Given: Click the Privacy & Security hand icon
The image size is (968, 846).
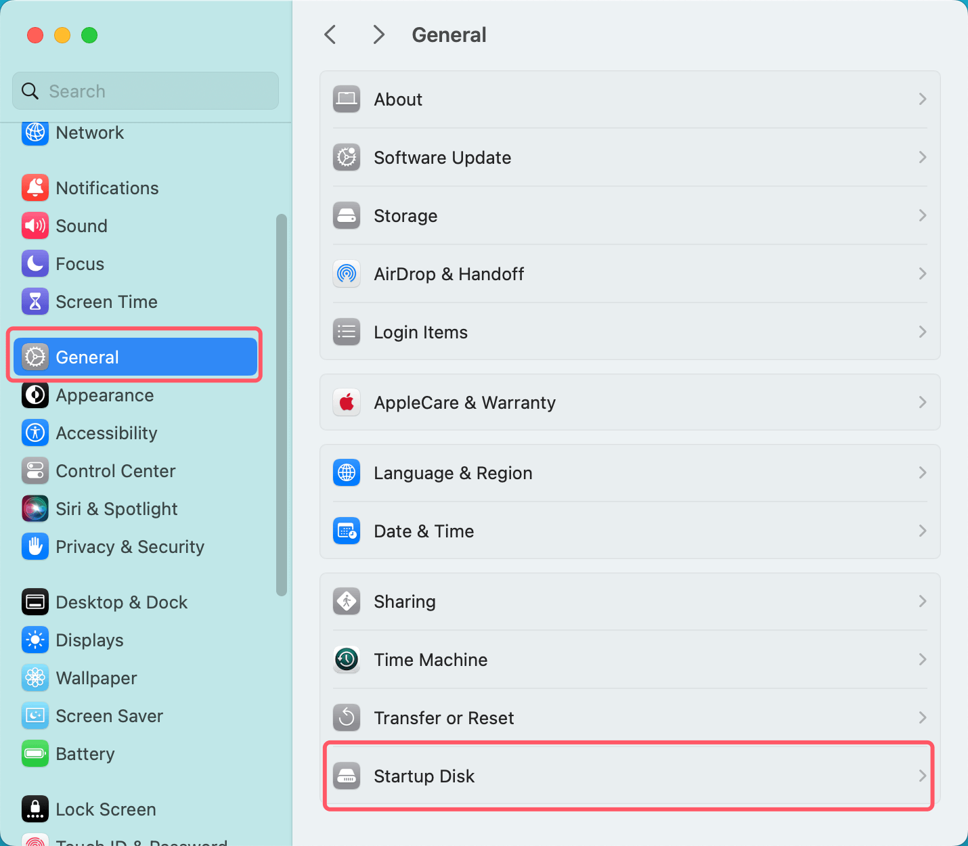Looking at the screenshot, I should click(35, 547).
